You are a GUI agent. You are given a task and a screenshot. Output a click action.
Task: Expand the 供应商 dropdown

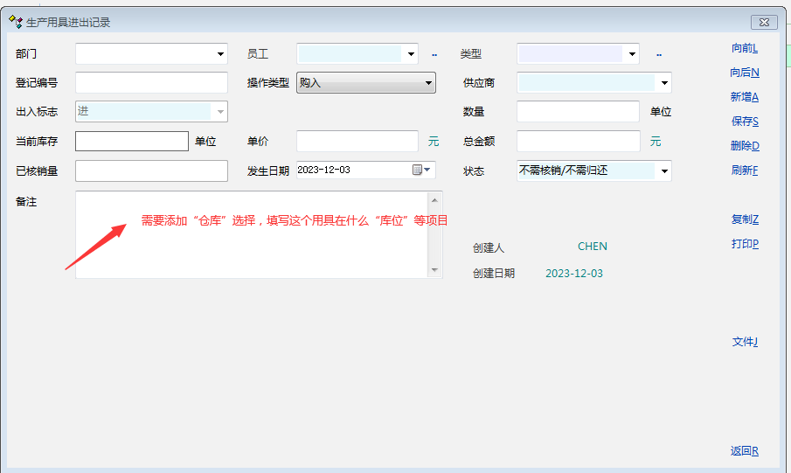coord(664,83)
